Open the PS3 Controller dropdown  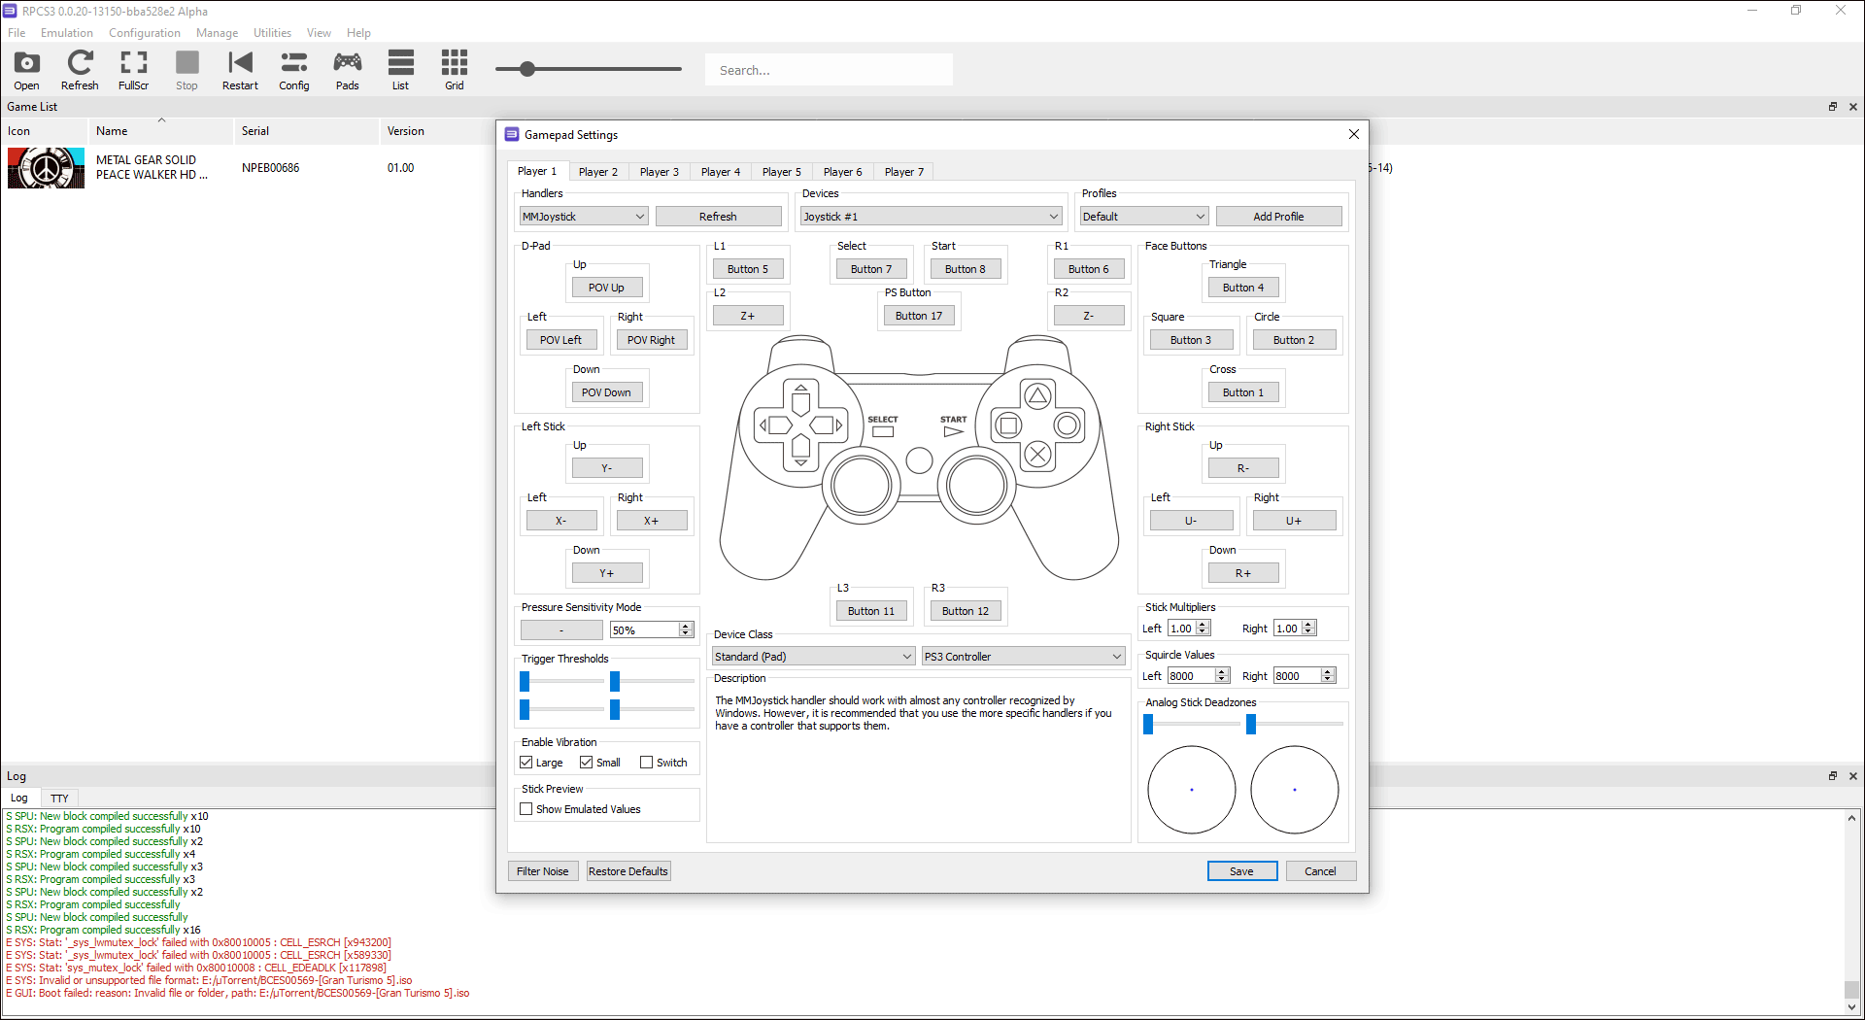pyautogui.click(x=1023, y=657)
